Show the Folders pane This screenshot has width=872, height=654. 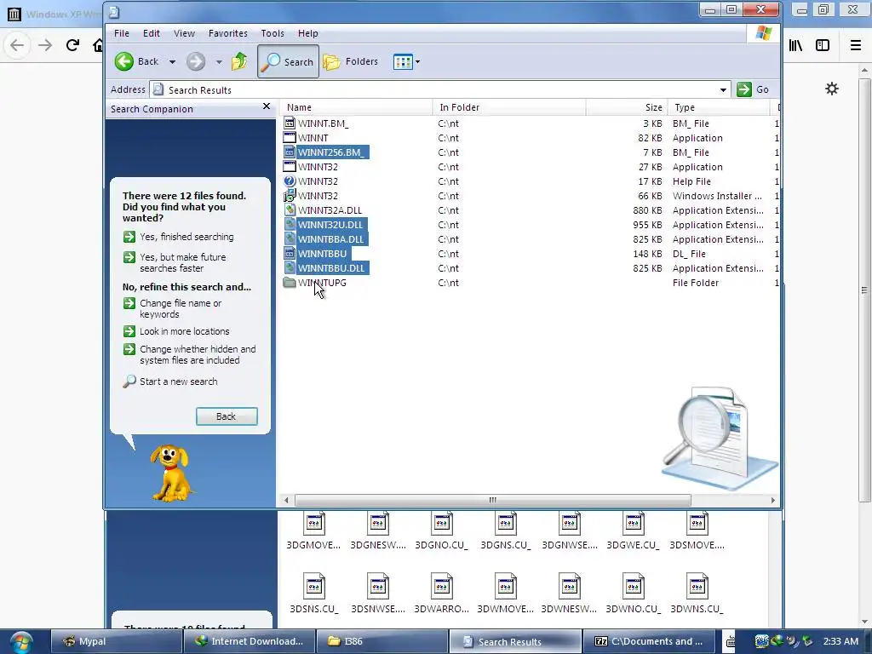[350, 61]
